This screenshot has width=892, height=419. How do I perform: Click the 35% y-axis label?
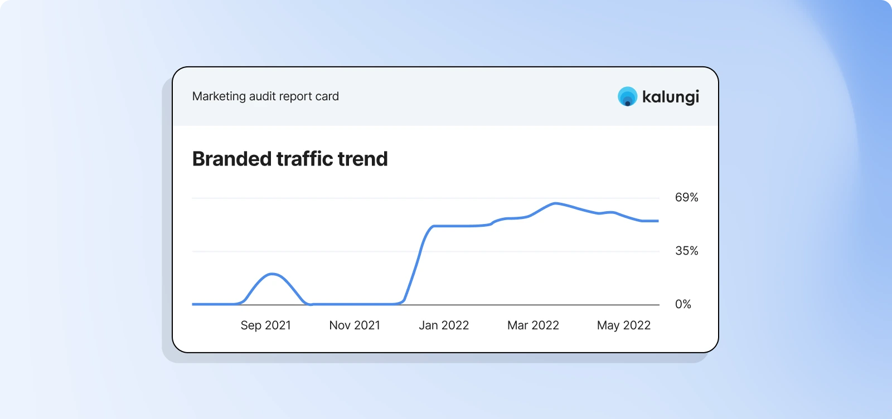point(686,251)
